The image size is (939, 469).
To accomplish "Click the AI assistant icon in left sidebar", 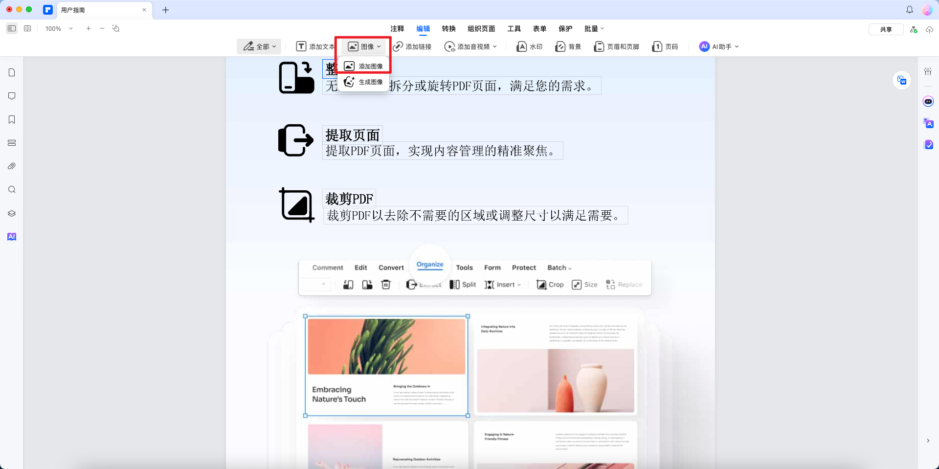I will (11, 237).
